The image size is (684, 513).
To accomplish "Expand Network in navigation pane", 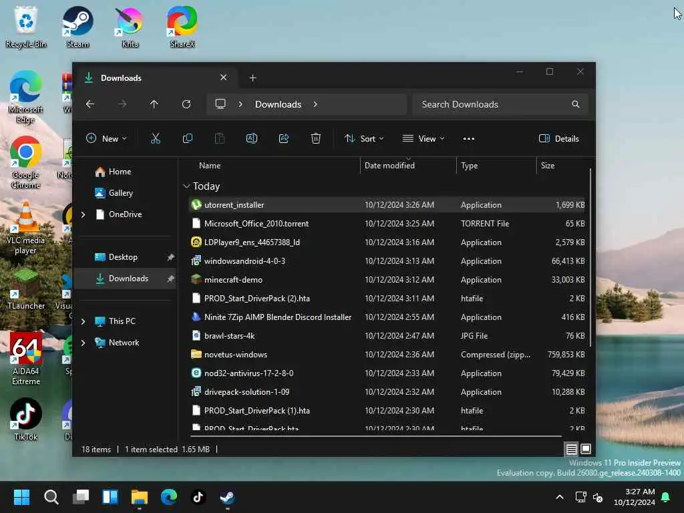I will pyautogui.click(x=83, y=343).
